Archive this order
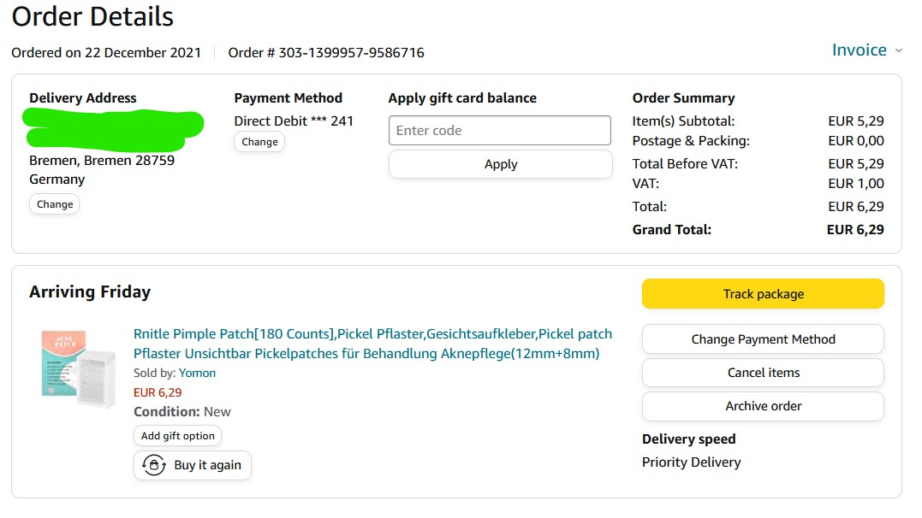The image size is (922, 518). pyautogui.click(x=763, y=406)
